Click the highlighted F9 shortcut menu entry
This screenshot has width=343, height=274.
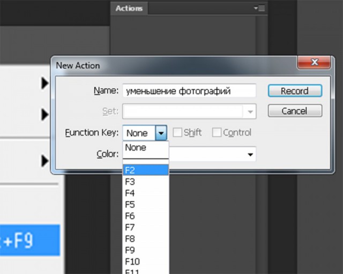(30, 240)
